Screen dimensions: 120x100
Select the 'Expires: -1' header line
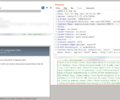(64, 39)
